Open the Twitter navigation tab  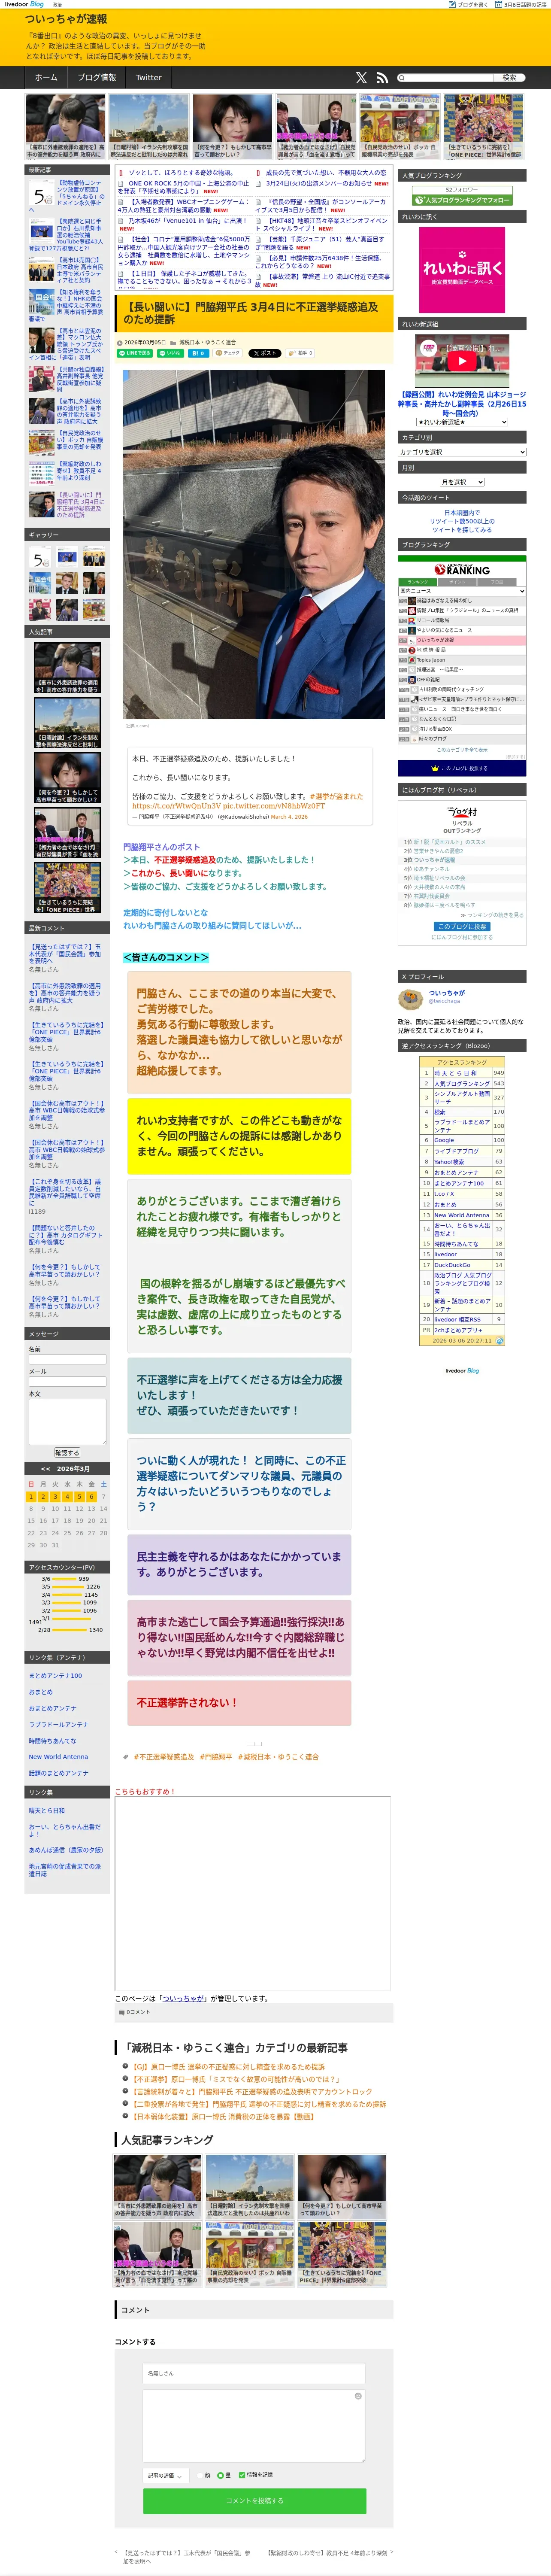click(x=148, y=77)
